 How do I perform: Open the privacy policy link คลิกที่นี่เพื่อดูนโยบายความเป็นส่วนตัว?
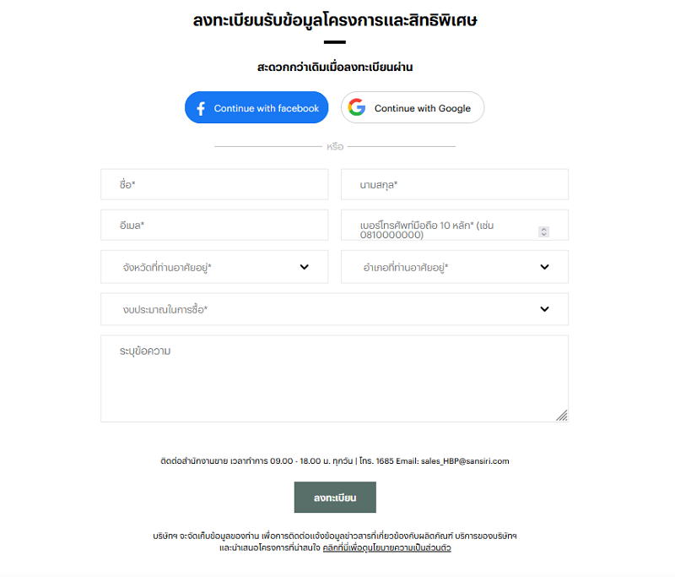pos(386,548)
